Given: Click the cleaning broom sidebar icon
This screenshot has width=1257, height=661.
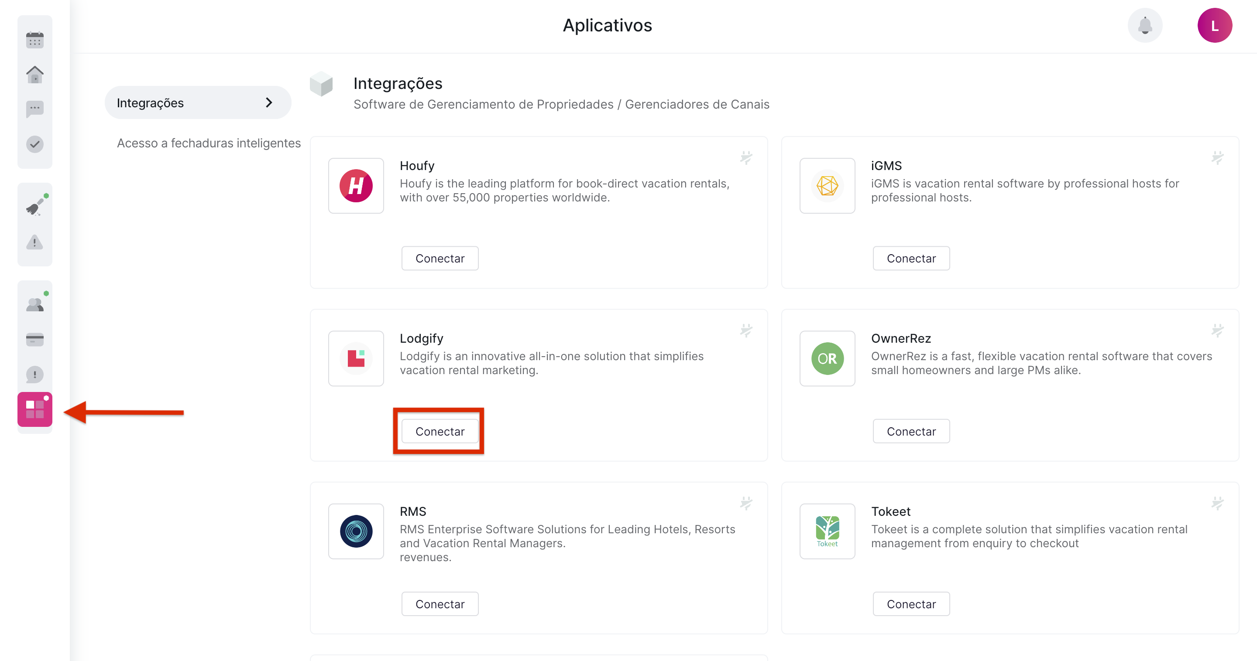Looking at the screenshot, I should (34, 207).
